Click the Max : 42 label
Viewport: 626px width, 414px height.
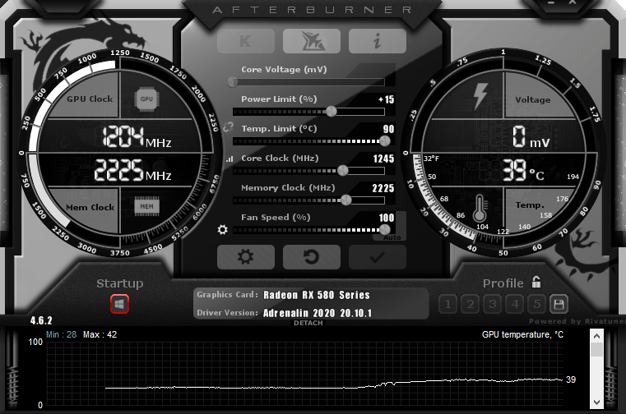(x=100, y=334)
